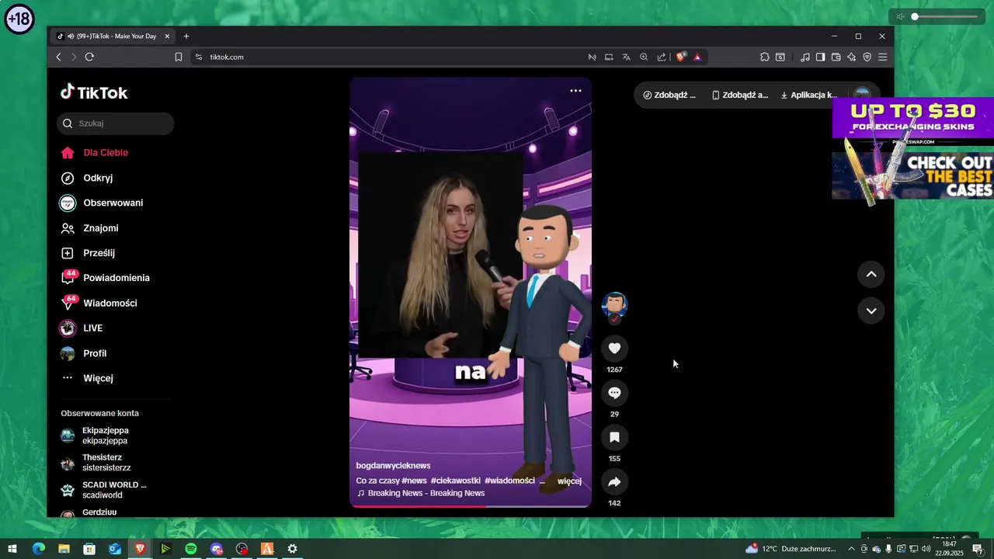994x559 pixels.
Task: Click the TikTok logo
Action: point(94,92)
